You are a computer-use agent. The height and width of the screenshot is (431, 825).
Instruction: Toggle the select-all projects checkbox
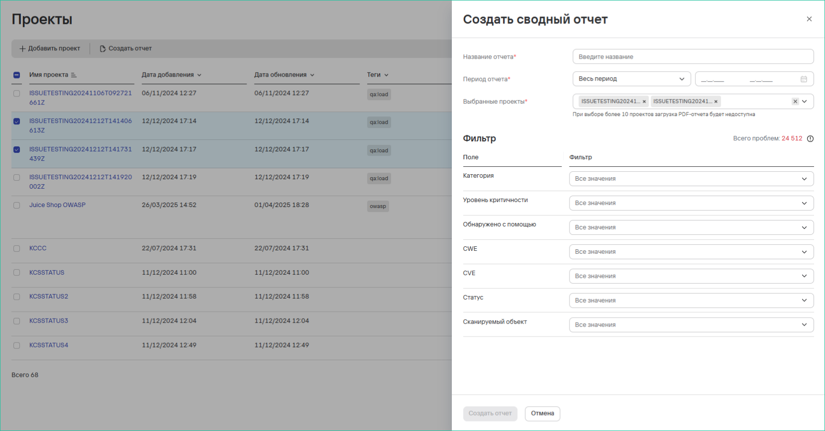(17, 75)
